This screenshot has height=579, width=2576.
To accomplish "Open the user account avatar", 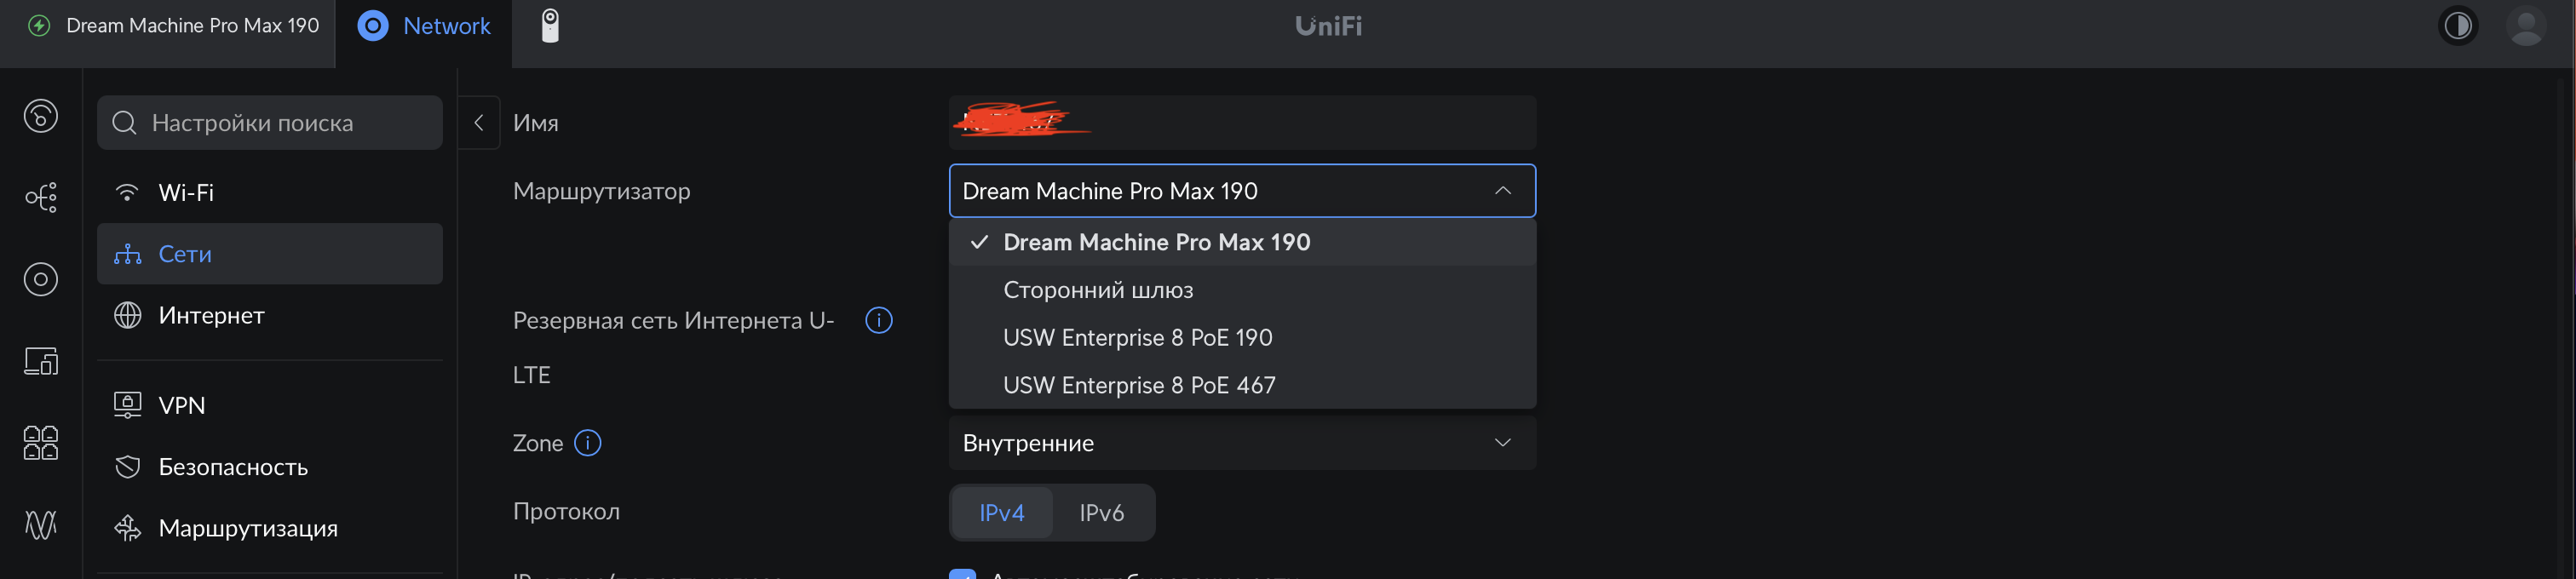I will (x=2526, y=26).
